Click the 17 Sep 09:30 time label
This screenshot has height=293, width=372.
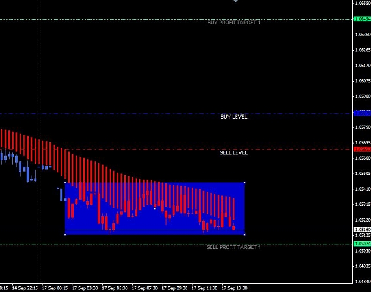(x=174, y=288)
